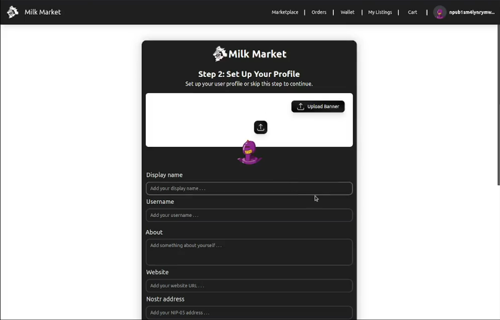This screenshot has height=320, width=500.
Task: Click the page's vertical scrollbar
Action: click(498, 105)
